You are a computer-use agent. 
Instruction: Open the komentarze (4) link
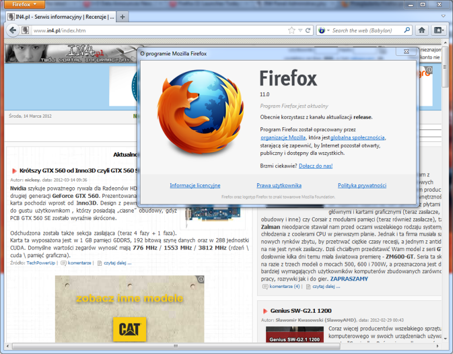pos(285,287)
